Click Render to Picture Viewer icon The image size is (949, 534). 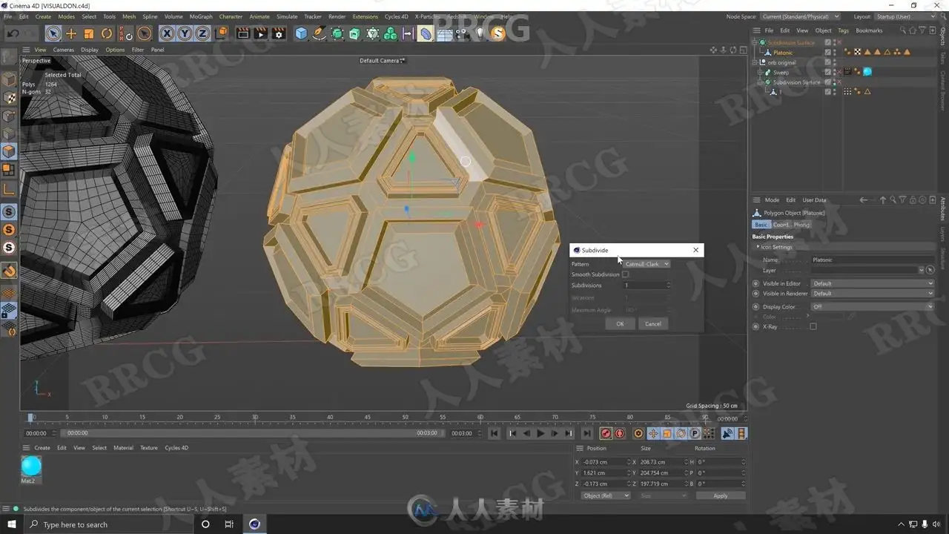point(260,33)
